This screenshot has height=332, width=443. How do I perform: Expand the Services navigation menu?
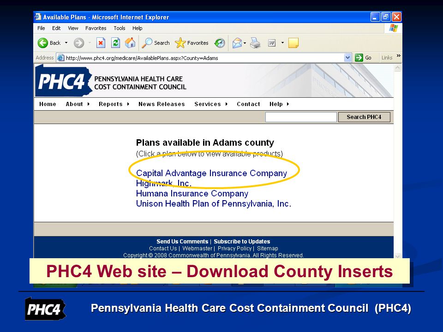coord(211,104)
